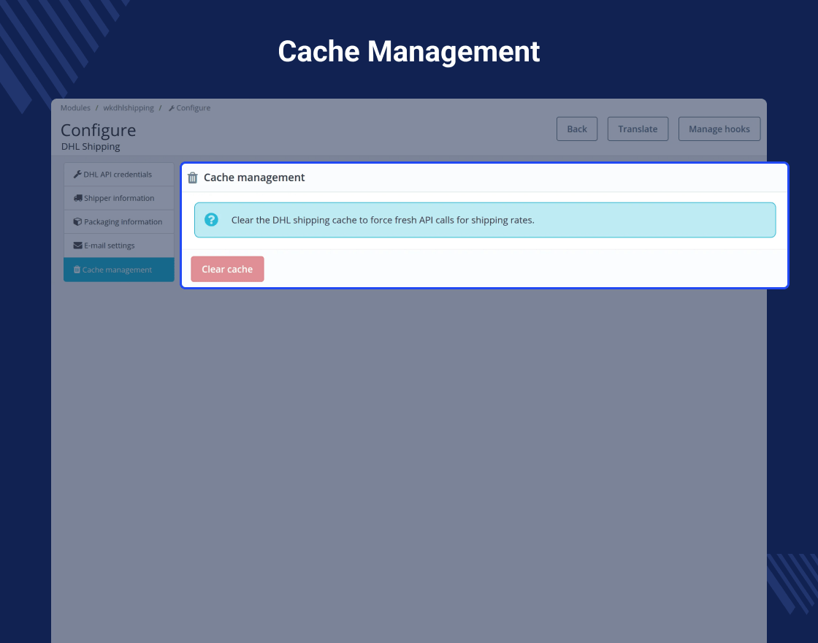Viewport: 818px width, 643px height.
Task: Select the DHL API credentials tab
Action: (119, 175)
